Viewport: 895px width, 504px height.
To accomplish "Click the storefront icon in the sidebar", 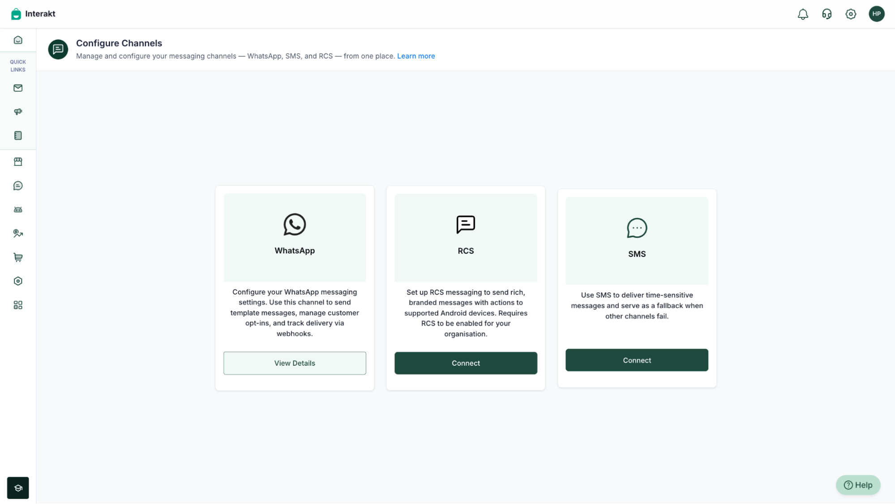I will click(18, 162).
